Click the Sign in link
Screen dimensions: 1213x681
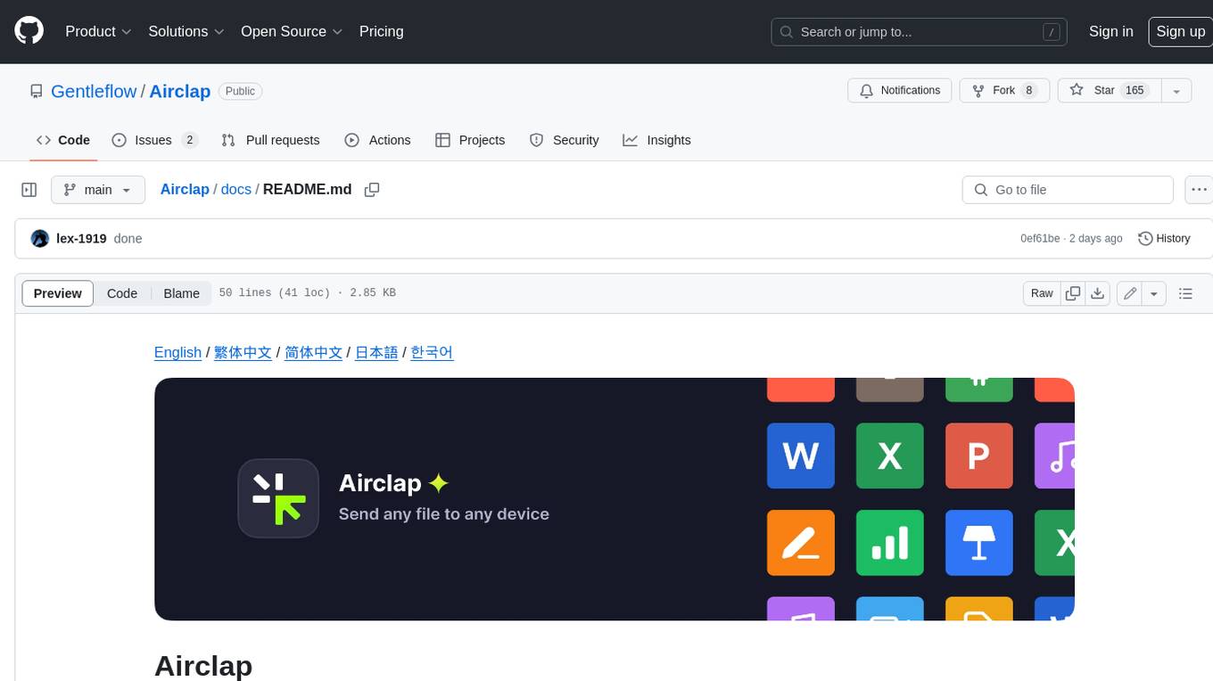point(1111,31)
